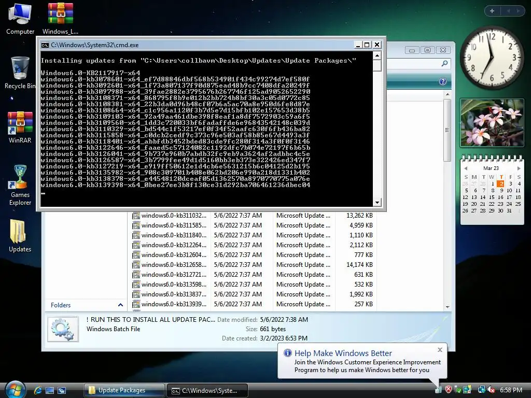Go to next month in calendar gadget
This screenshot has height=398, width=531.
519,168
